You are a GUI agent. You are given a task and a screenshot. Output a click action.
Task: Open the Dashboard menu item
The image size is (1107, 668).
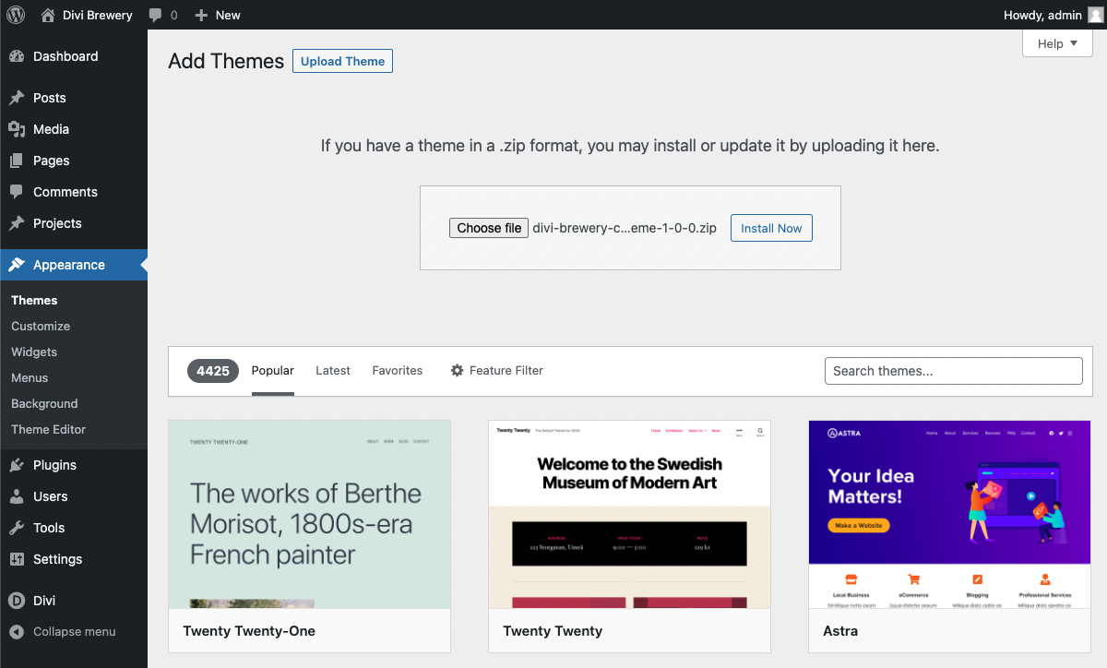pyautogui.click(x=74, y=56)
